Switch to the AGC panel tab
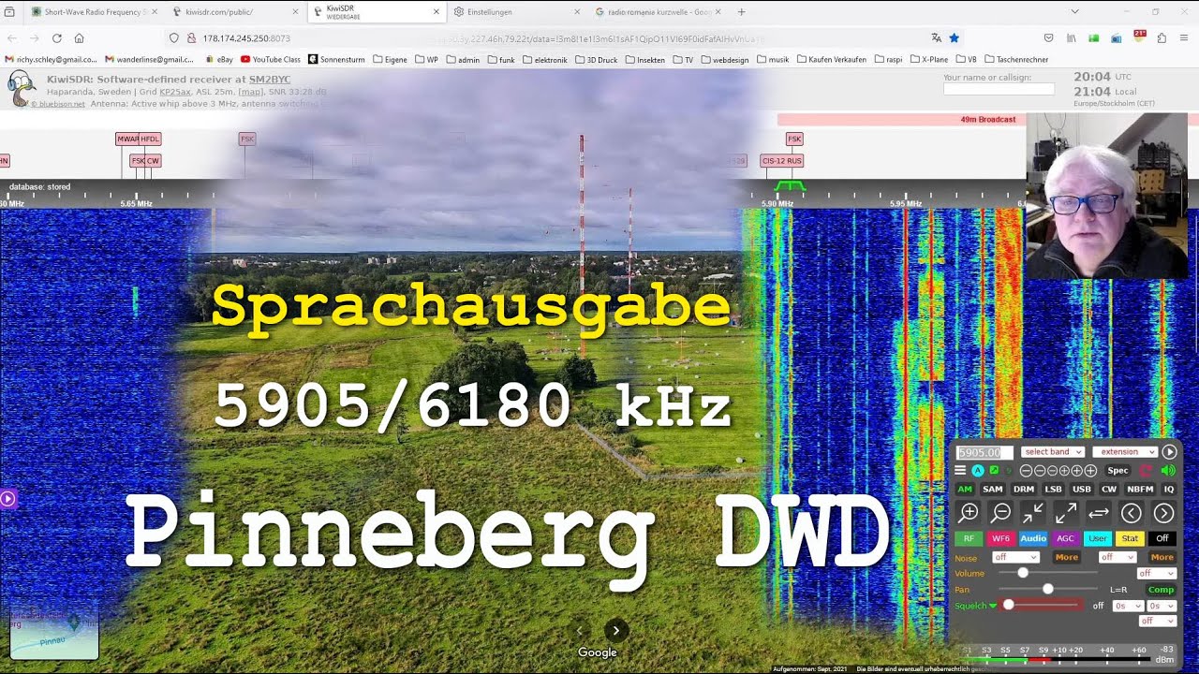Viewport: 1199px width, 674px height. (1065, 538)
